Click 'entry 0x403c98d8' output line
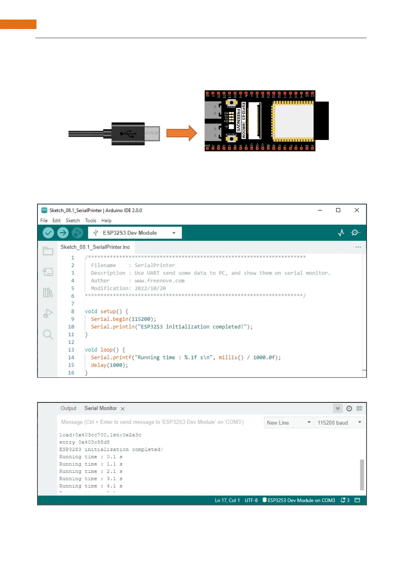This screenshot has height=568, width=402. coord(84,442)
